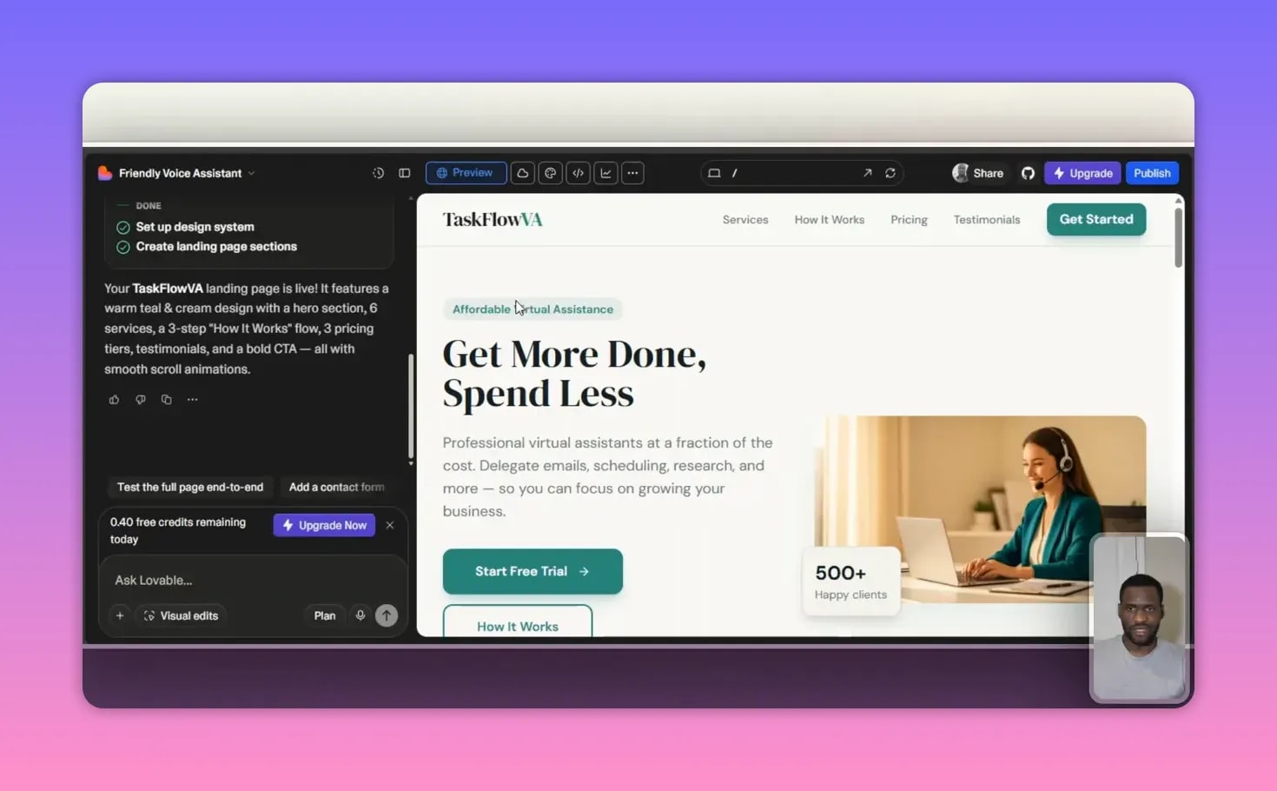The width and height of the screenshot is (1277, 791).
Task: Click the TaskFlowVA logo in preview
Action: 493,220
